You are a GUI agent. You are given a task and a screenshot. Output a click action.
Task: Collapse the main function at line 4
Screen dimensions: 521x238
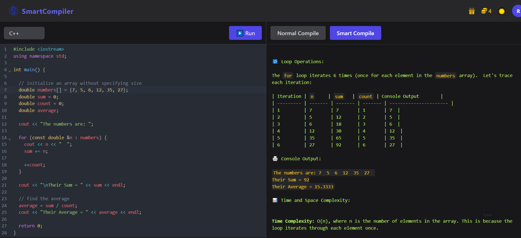pos(10,71)
